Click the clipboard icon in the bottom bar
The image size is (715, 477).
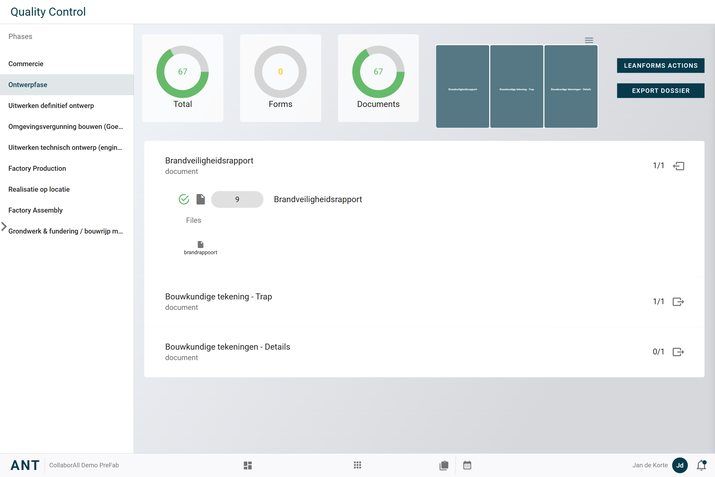coord(444,465)
